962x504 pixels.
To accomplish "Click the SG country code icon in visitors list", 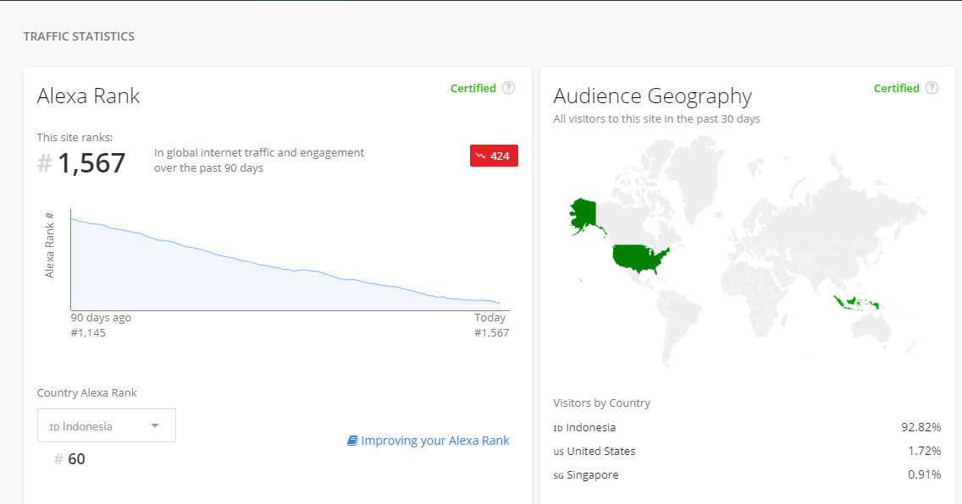I will [558, 475].
